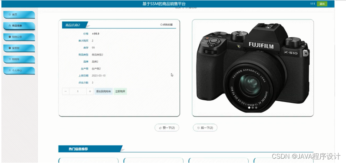Click the thumbs-up 赞一下(2) button

[167, 128]
